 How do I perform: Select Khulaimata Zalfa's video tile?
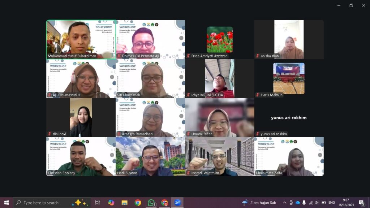tap(289, 157)
